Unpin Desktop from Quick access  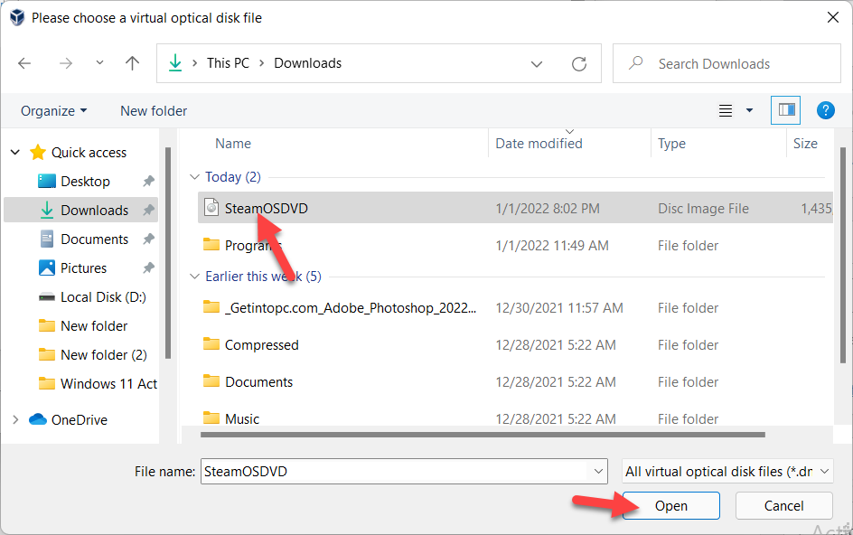[149, 182]
